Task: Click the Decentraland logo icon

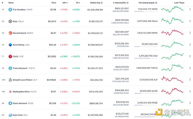Action: tap(10, 33)
